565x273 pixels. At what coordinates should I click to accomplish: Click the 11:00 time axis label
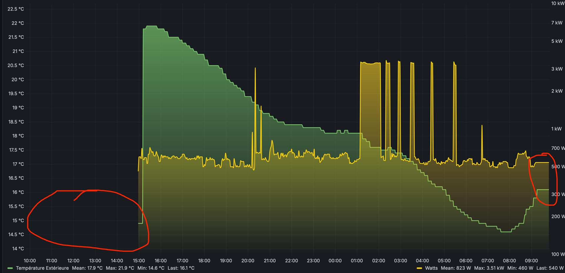51,261
